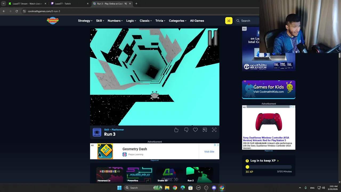Click the puzzle-piece icon beside the heart
Image resolution: width=341 pixels, height=192 pixels.
coord(205,130)
